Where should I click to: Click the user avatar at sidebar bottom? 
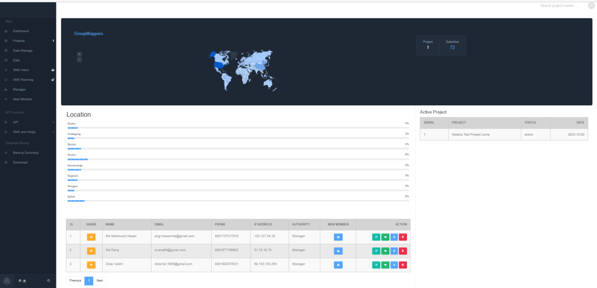7,281
